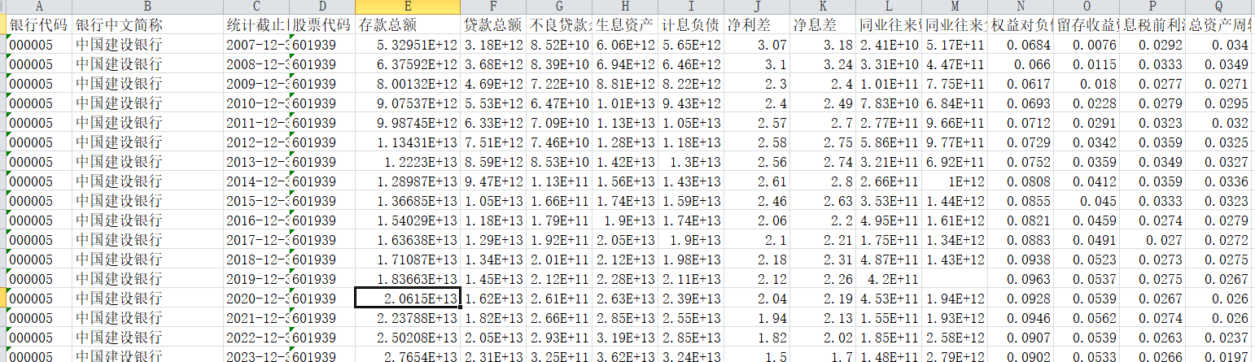Click the cell showing 1.66E+11
Image resolution: width=1255 pixels, height=362 pixels.
click(558, 200)
